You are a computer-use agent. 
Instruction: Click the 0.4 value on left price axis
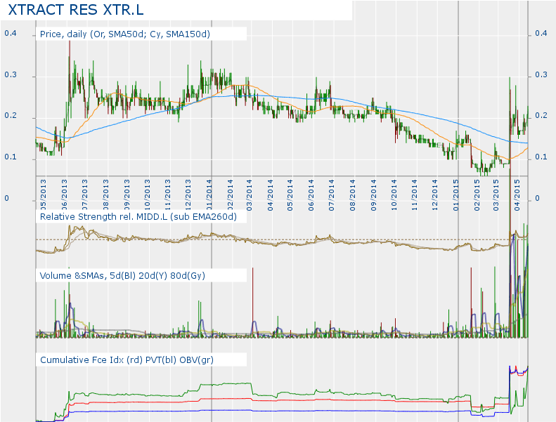tap(11, 33)
